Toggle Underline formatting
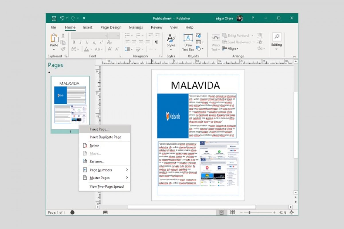The width and height of the screenshot is (344, 229). tap(87, 42)
